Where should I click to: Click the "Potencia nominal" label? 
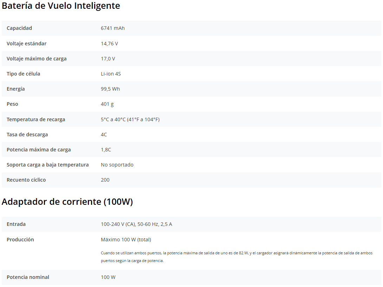28,277
